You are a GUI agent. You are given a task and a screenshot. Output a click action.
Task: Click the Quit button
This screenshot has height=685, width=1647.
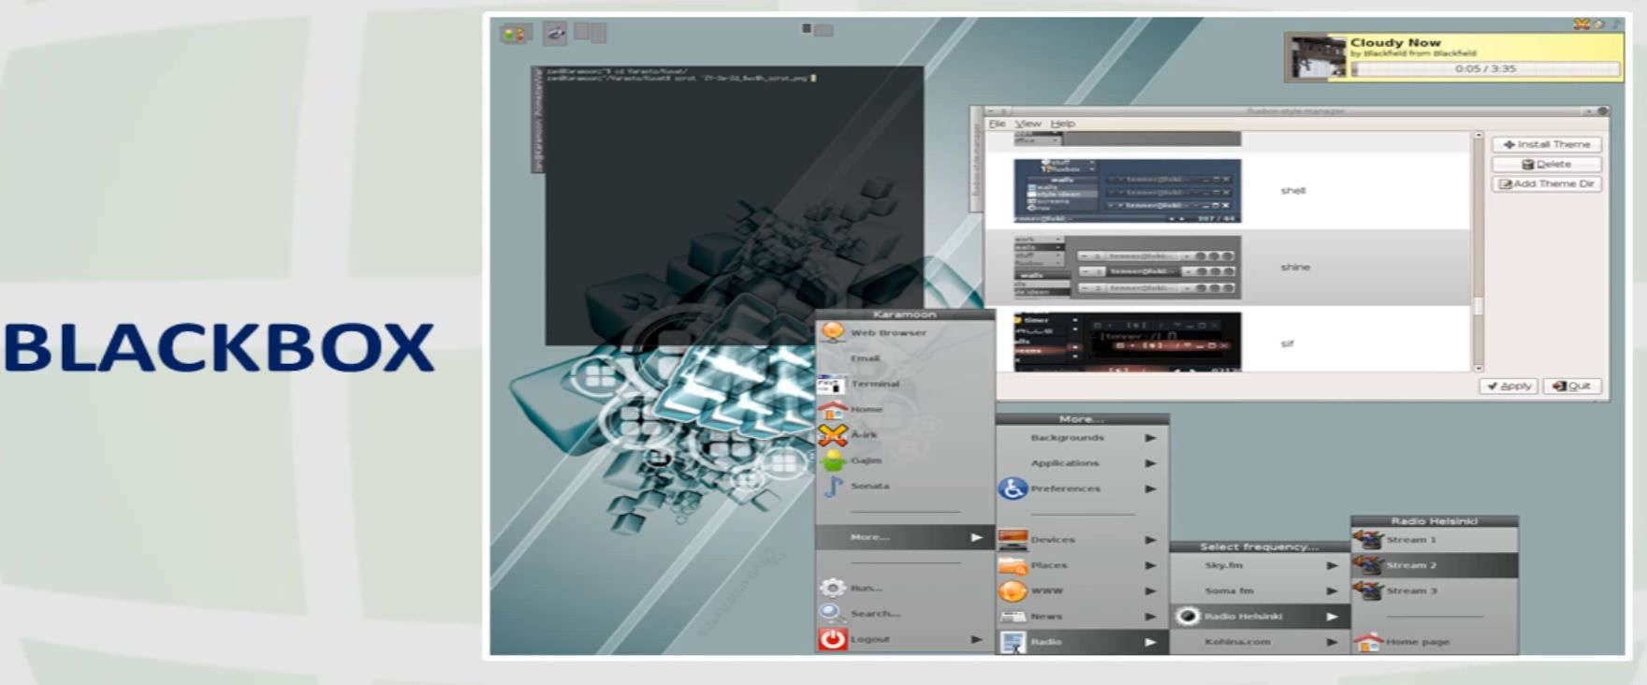1573,386
